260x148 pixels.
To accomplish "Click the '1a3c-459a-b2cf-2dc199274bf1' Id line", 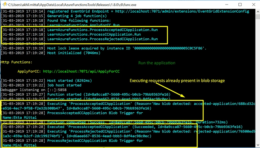I will [77, 136].
